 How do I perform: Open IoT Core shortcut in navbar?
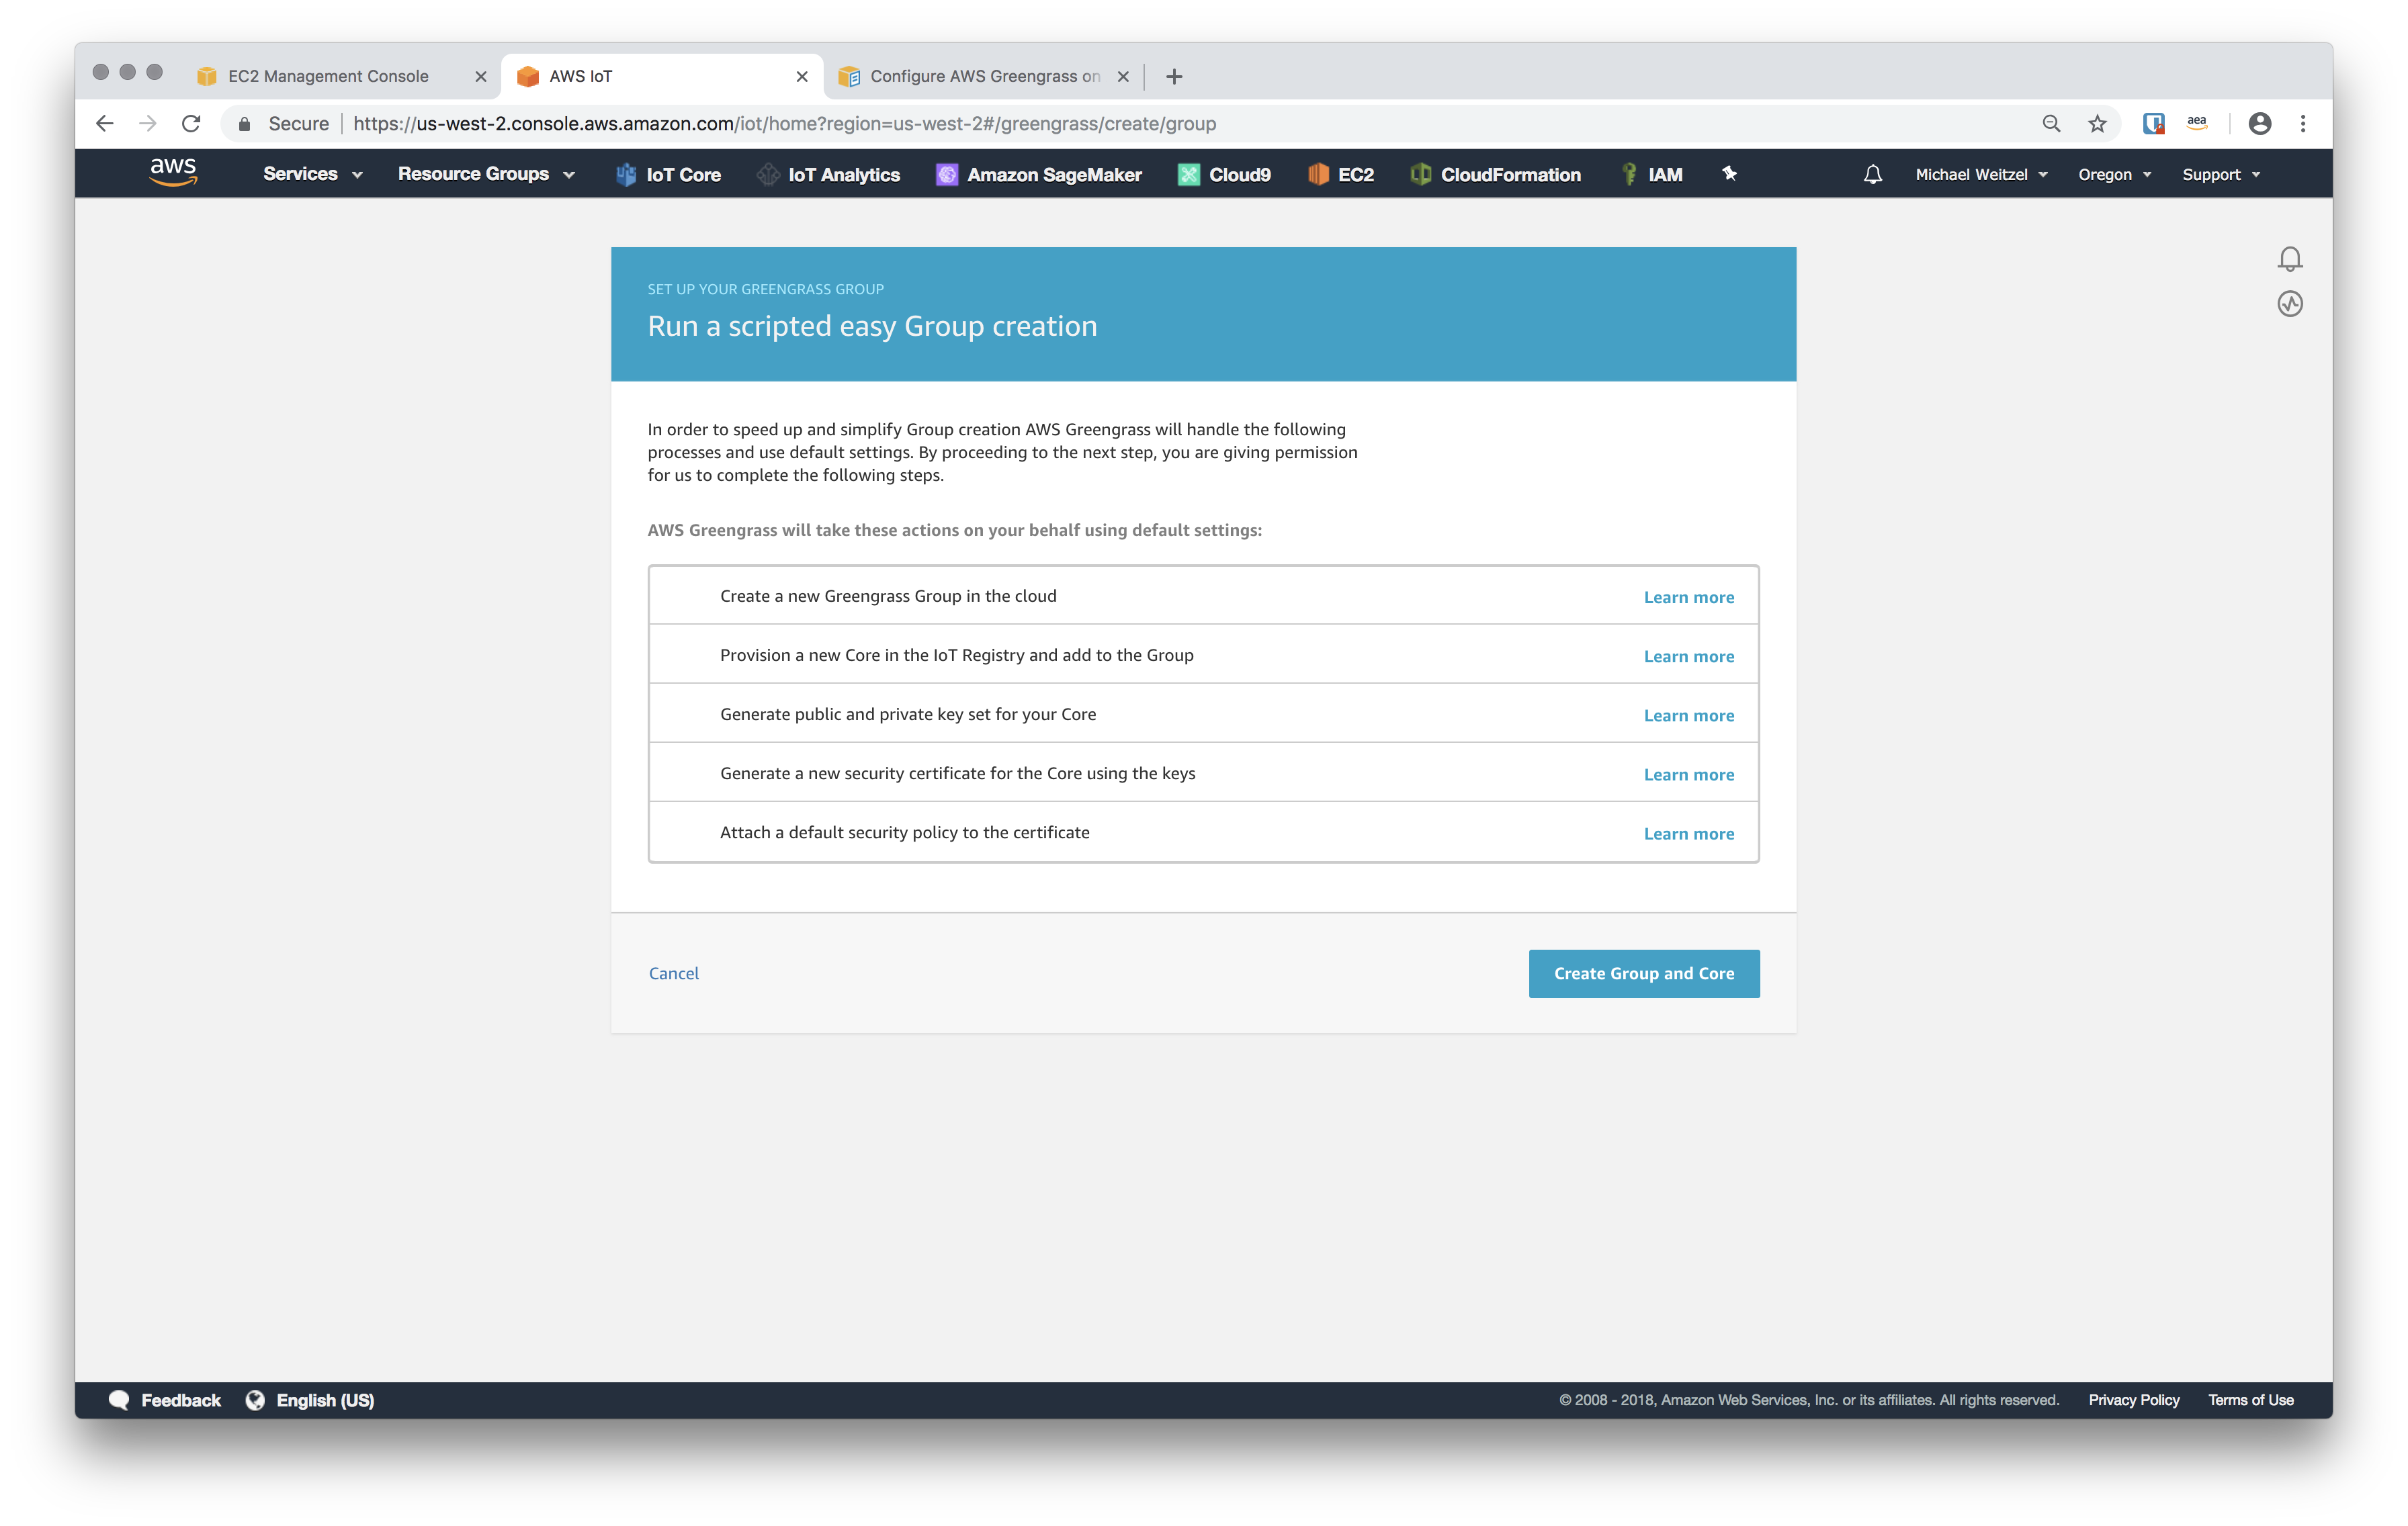pos(668,174)
